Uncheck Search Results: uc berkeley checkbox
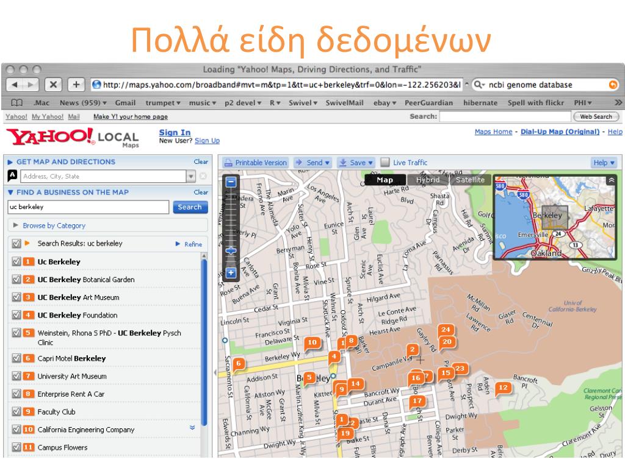The width and height of the screenshot is (625, 468). coord(16,244)
